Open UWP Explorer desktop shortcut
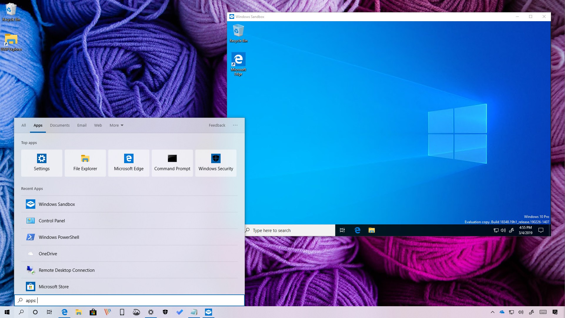 click(x=11, y=42)
